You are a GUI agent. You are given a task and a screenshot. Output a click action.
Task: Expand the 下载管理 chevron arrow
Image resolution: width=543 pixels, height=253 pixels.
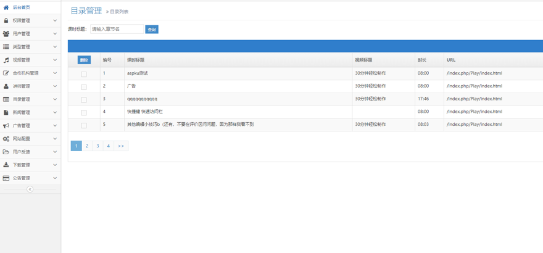tap(55, 165)
